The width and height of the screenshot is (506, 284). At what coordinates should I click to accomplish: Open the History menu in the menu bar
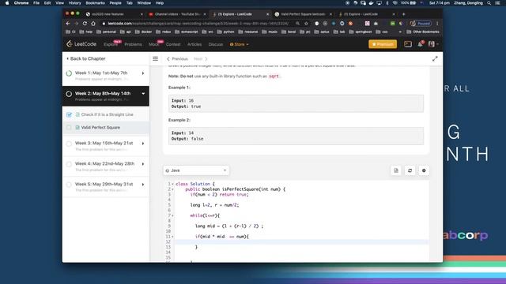coord(74,3)
